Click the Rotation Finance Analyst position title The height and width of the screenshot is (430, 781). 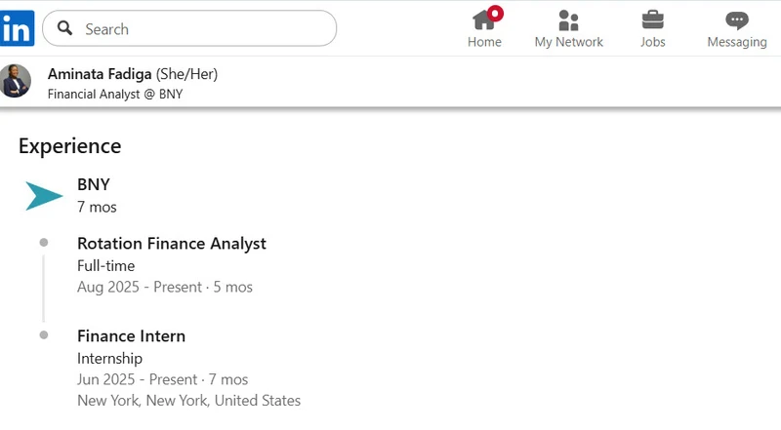[x=172, y=244]
